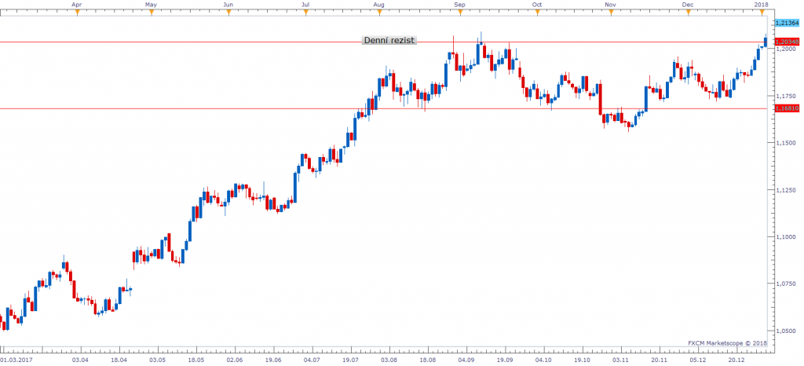
Task: Click the 01.03.2017 date on time axis
Action: coord(17,358)
